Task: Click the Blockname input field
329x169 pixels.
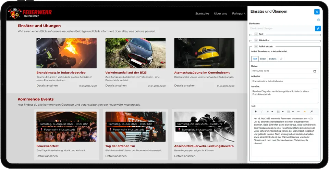Action: tap(282, 28)
